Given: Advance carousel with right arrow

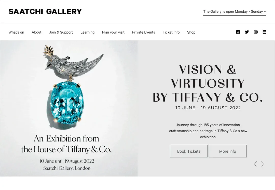Looking at the screenshot, I should tap(262, 164).
